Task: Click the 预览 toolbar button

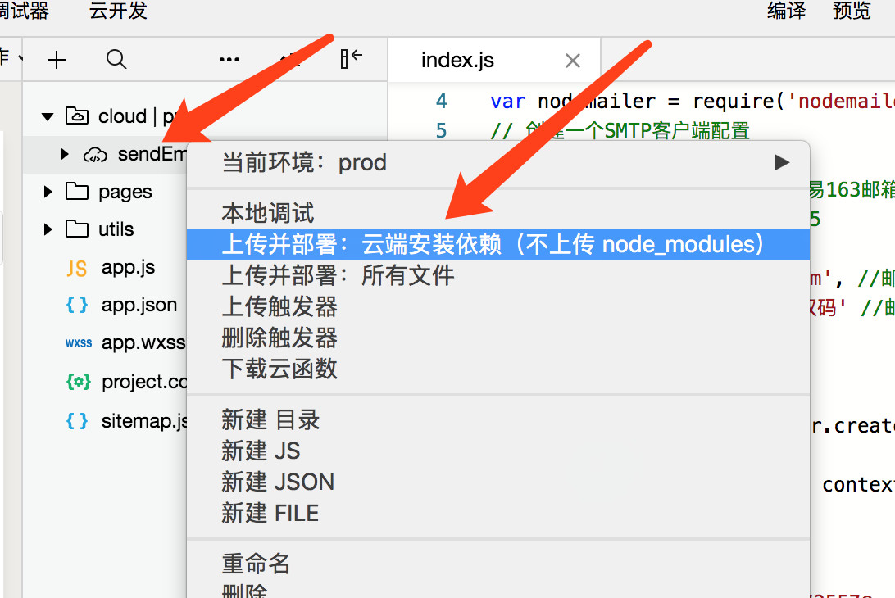Action: (x=851, y=11)
